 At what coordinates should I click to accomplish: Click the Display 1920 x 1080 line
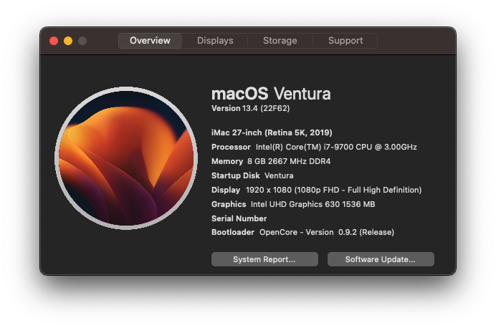316,190
